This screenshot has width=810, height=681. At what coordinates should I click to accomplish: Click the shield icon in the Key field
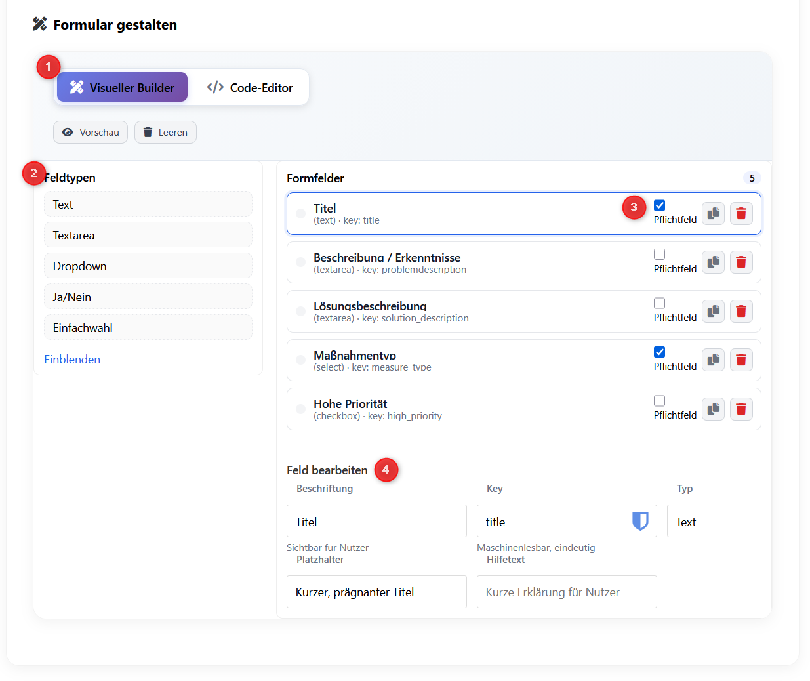coord(639,520)
